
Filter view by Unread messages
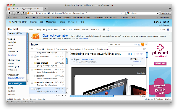50,49
